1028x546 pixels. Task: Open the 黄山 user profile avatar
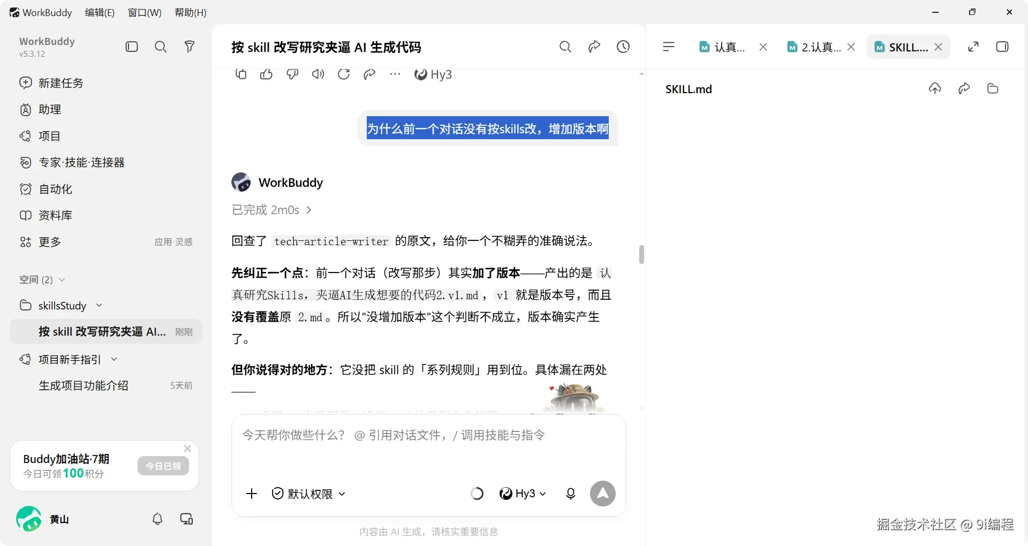click(x=29, y=519)
